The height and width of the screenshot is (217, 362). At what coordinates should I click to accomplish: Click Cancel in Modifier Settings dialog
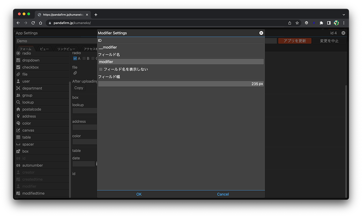pos(223,194)
